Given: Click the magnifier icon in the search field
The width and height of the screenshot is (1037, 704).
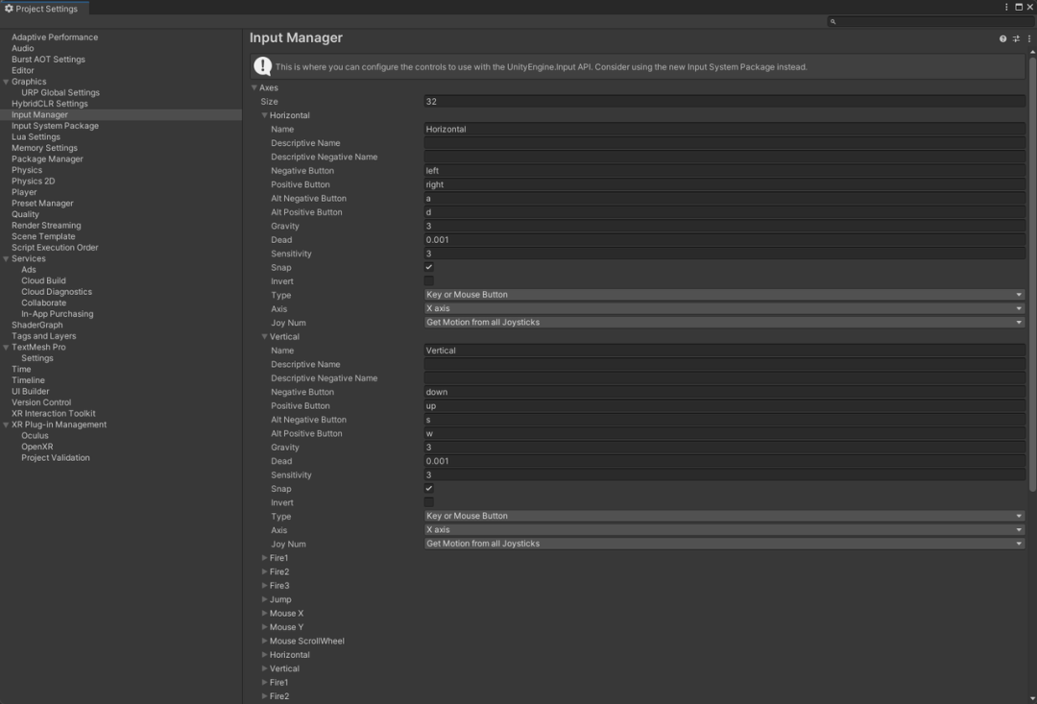Looking at the screenshot, I should point(832,20).
